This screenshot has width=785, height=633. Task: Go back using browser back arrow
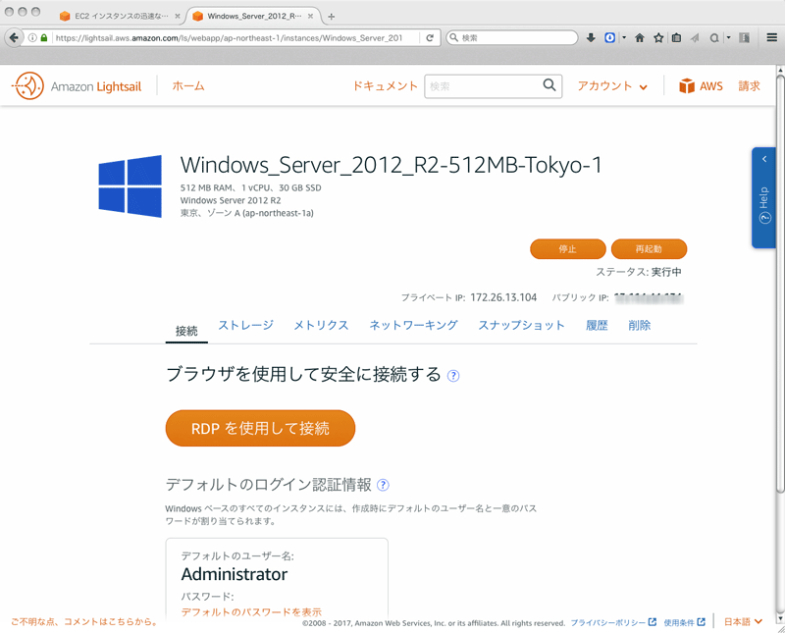click(x=14, y=37)
